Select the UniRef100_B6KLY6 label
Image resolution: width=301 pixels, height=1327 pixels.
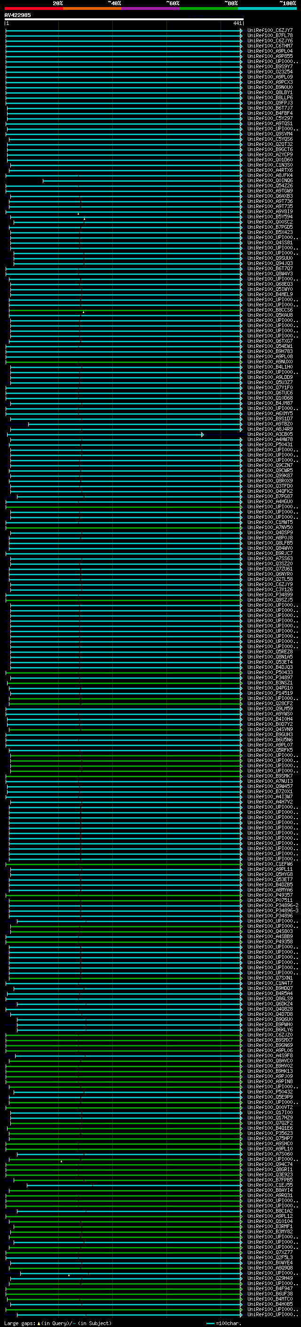[269, 1029]
